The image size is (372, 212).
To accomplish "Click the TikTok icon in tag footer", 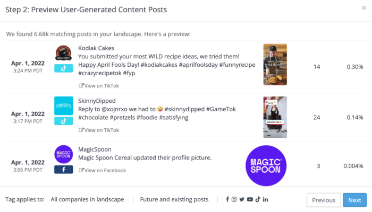I will click(x=257, y=199).
